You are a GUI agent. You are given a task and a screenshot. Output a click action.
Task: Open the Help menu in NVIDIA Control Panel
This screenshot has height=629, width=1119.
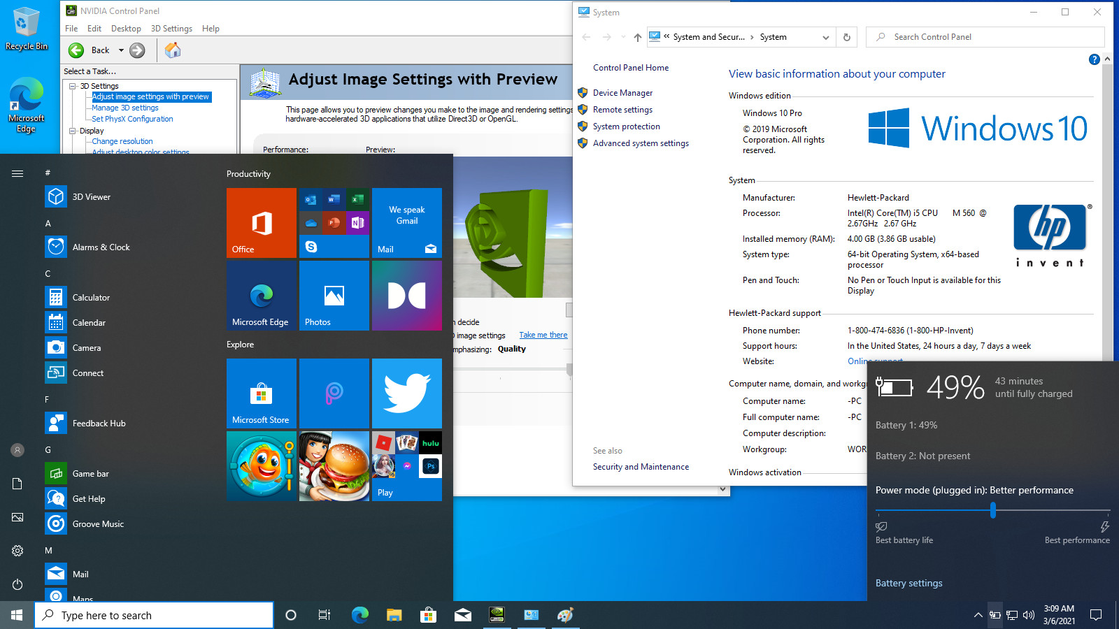211,29
